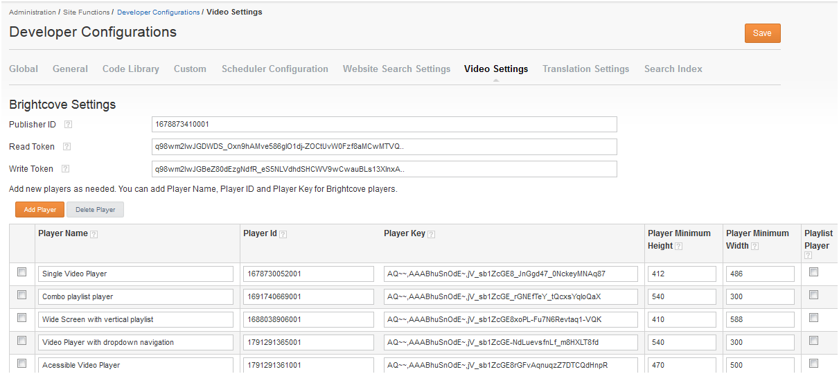
Task: Click Player Key field ending m8HXLT8fd
Action: coord(511,342)
